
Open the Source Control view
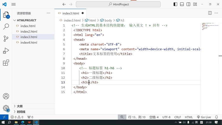6,38
